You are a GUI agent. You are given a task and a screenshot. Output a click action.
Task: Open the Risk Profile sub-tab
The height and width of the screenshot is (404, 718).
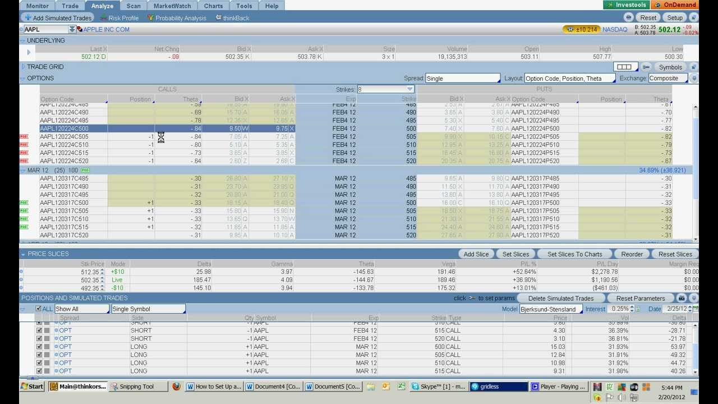pyautogui.click(x=119, y=18)
